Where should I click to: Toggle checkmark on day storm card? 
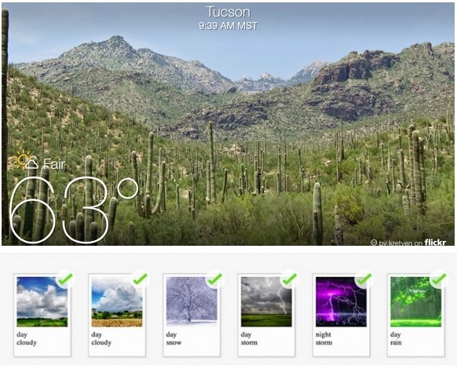point(290,279)
